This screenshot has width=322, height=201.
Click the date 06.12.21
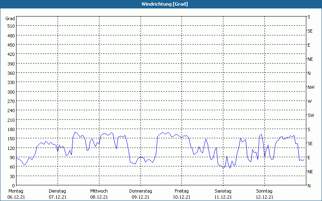click(x=16, y=197)
